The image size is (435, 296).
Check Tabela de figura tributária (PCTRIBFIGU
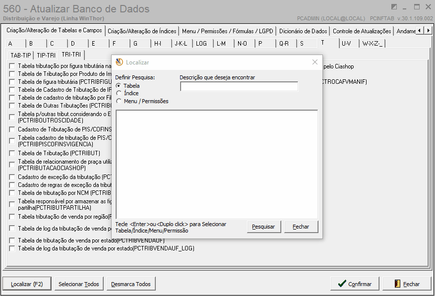click(x=12, y=82)
